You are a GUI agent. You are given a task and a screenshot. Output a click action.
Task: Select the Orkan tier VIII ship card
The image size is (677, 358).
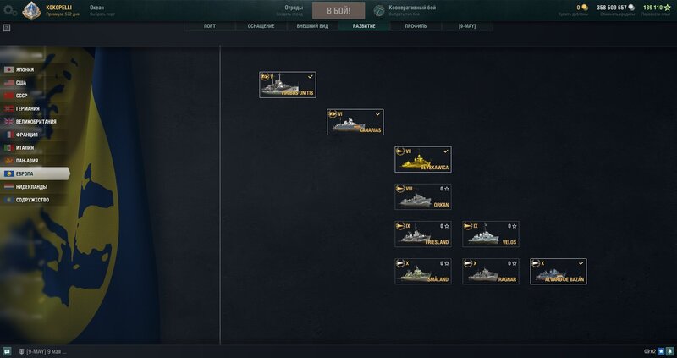423,197
